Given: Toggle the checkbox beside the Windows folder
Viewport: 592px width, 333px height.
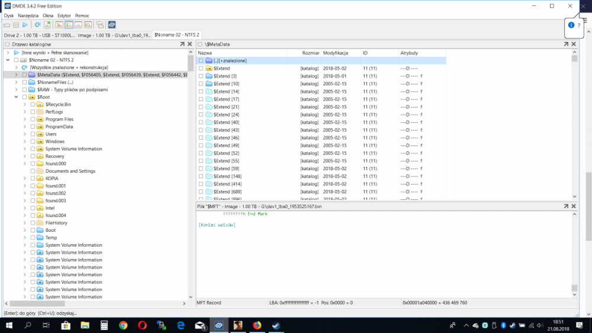Looking at the screenshot, I should pyautogui.click(x=33, y=141).
